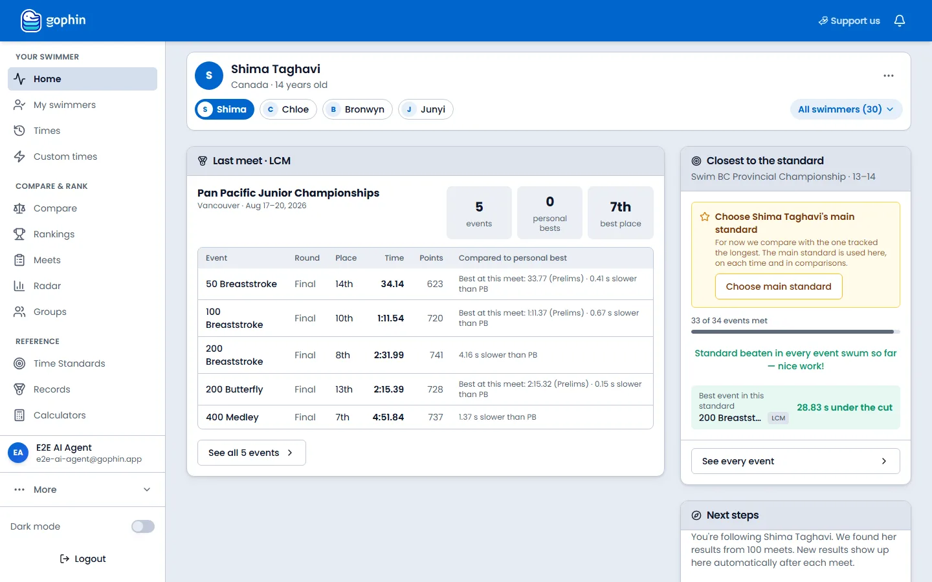
Task: Switch to the Bronwyn swimmer chip
Action: click(x=357, y=109)
